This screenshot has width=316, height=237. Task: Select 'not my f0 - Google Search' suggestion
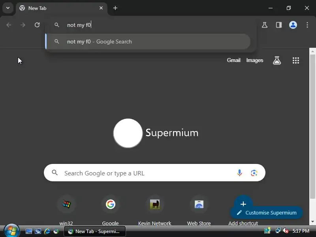148,41
